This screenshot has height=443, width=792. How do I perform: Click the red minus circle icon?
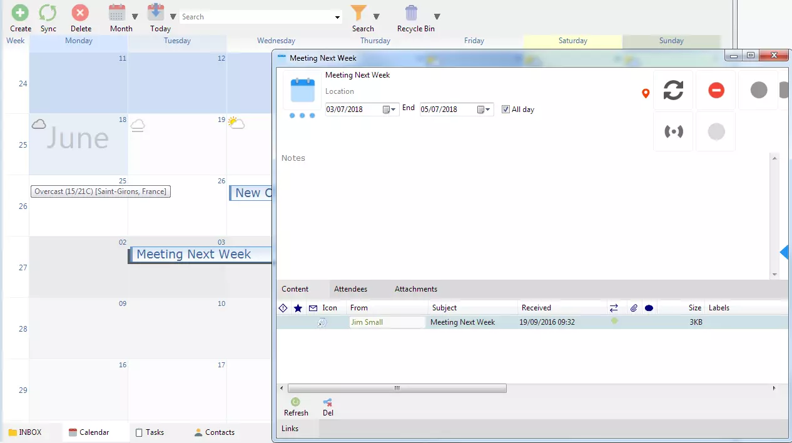pyautogui.click(x=716, y=90)
